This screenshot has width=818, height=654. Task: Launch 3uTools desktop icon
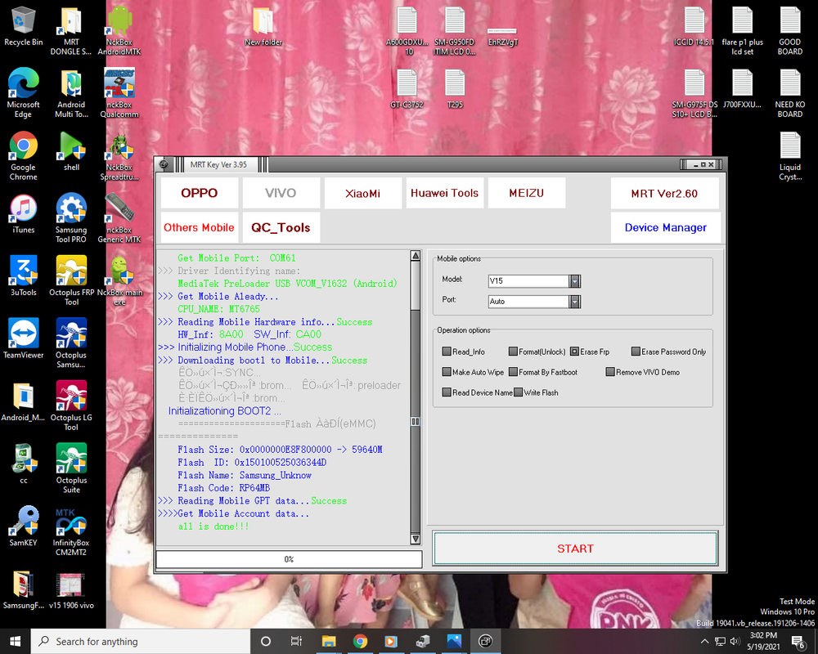pos(23,276)
